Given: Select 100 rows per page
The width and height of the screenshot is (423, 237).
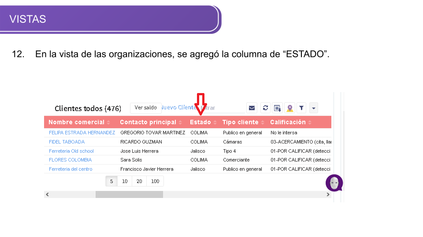Looking at the screenshot, I should (x=155, y=181).
